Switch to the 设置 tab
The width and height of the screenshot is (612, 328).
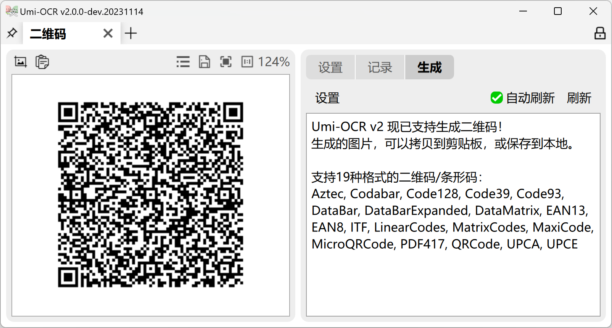point(330,67)
